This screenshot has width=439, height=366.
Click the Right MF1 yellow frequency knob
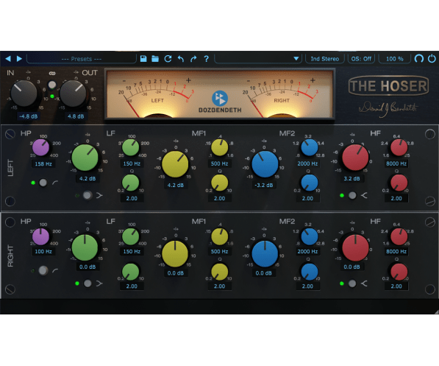219,236
